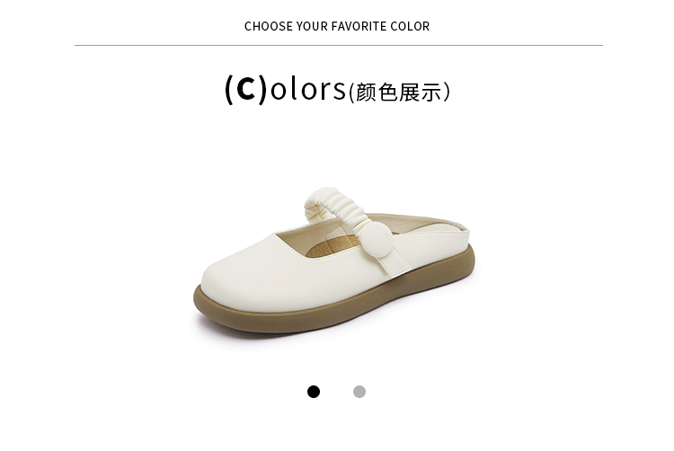674x451 pixels.
Task: Click the "olors" part of the heading
Action: click(x=307, y=89)
